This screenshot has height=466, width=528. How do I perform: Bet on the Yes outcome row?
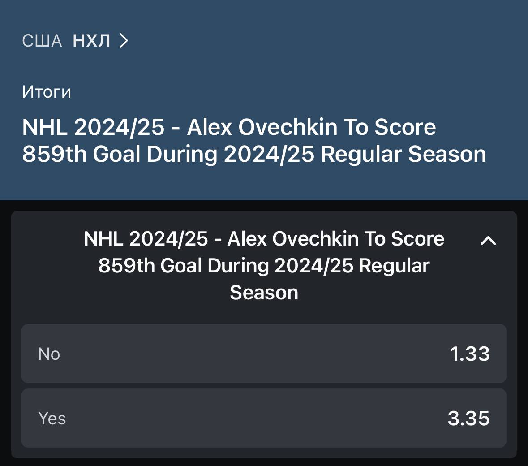264,418
